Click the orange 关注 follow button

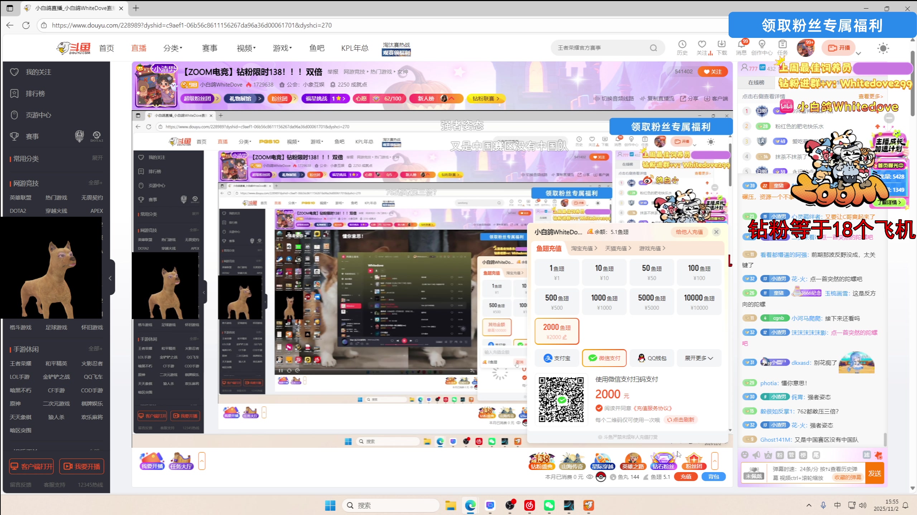(x=713, y=71)
